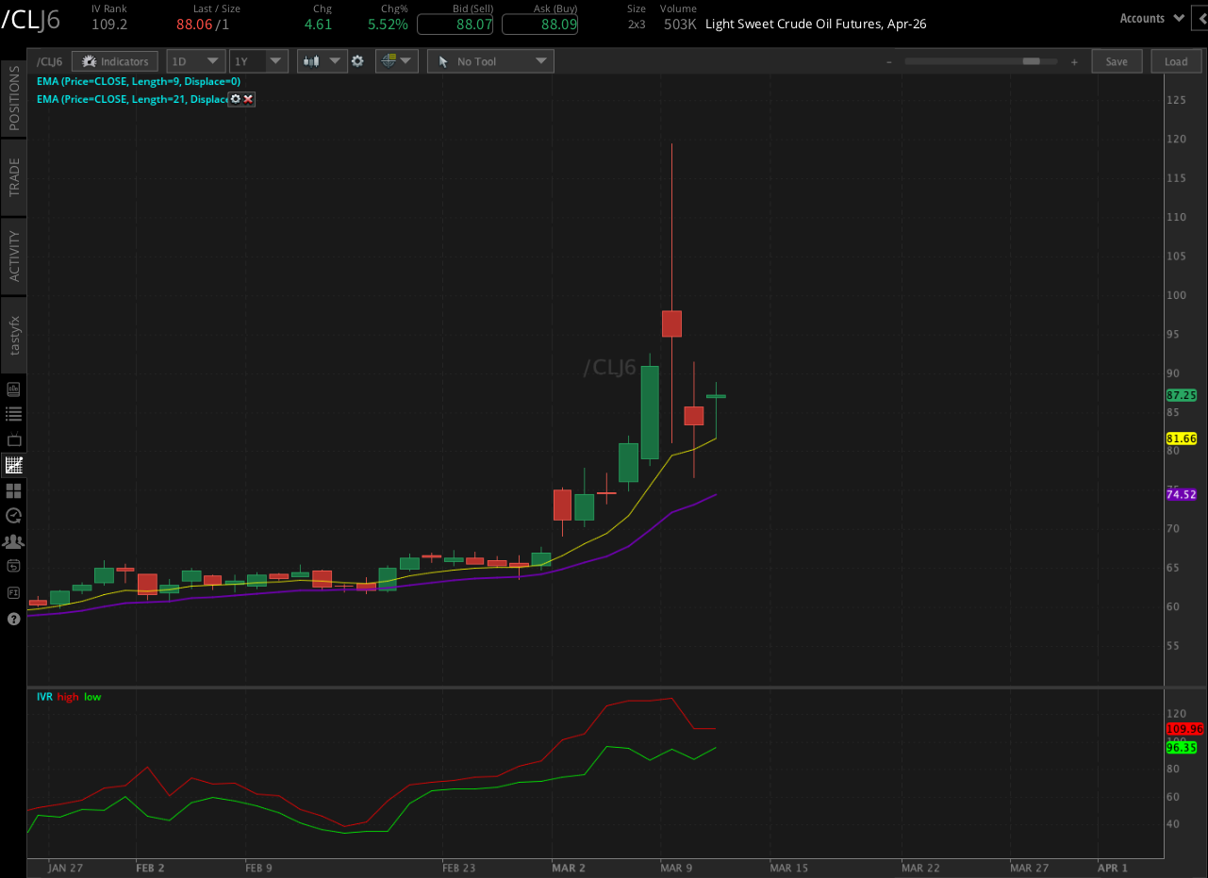Click the chart settings gear icon
This screenshot has height=878, width=1208.
356,60
